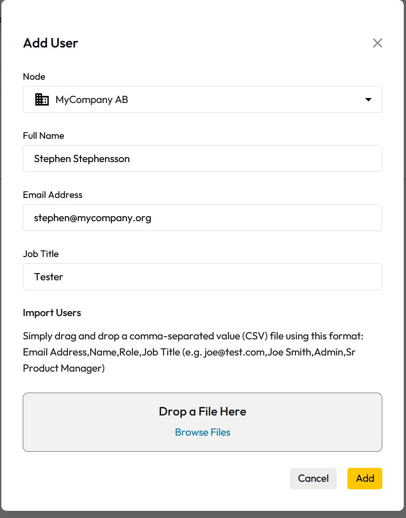406x518 pixels.
Task: Click the Job Title label
Action: click(x=41, y=254)
